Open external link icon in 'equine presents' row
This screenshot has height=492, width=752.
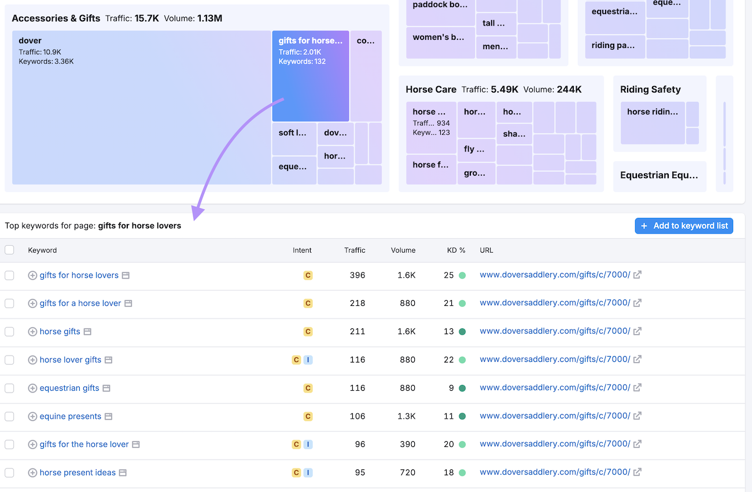[x=637, y=416]
